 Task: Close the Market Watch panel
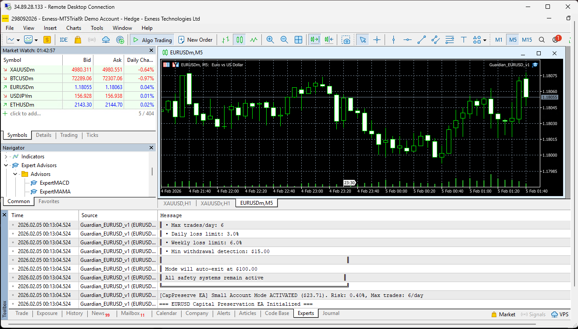click(152, 50)
